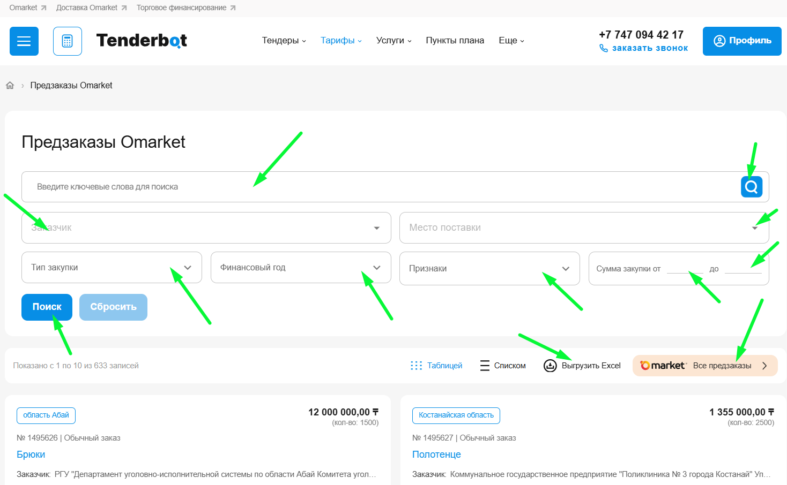Click the Сумма закупки от field

685,268
